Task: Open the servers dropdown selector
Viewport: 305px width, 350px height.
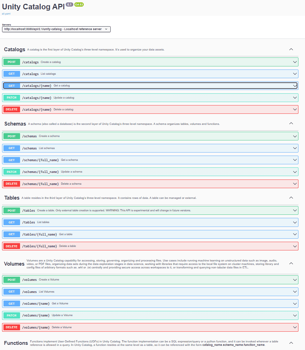Action: (56, 29)
